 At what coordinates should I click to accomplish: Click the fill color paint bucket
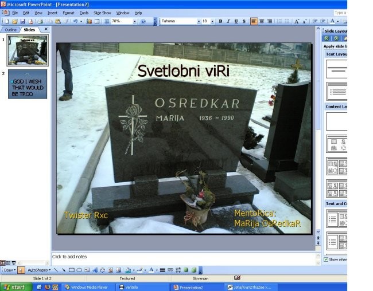(128, 270)
